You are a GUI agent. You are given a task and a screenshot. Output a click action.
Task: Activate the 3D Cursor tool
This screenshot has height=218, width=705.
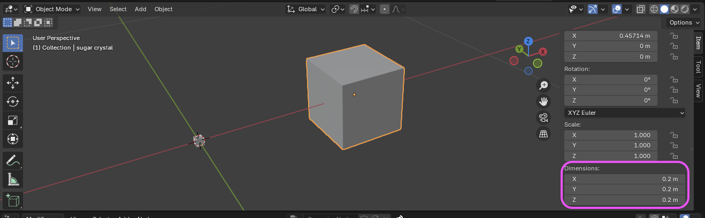click(13, 62)
